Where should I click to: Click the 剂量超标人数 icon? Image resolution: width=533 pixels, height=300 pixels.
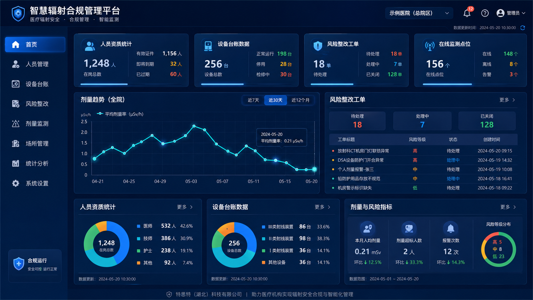pos(409,228)
